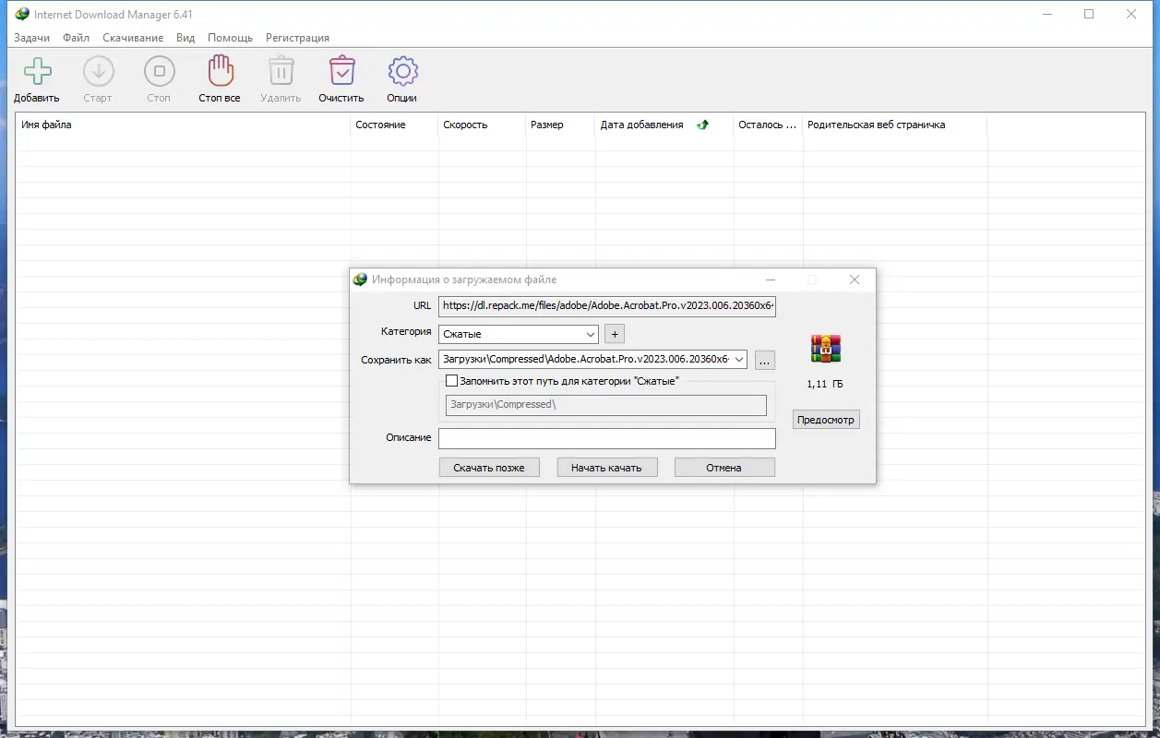The width and height of the screenshot is (1160, 738).
Task: Click the Предосмотр button
Action: 826,420
